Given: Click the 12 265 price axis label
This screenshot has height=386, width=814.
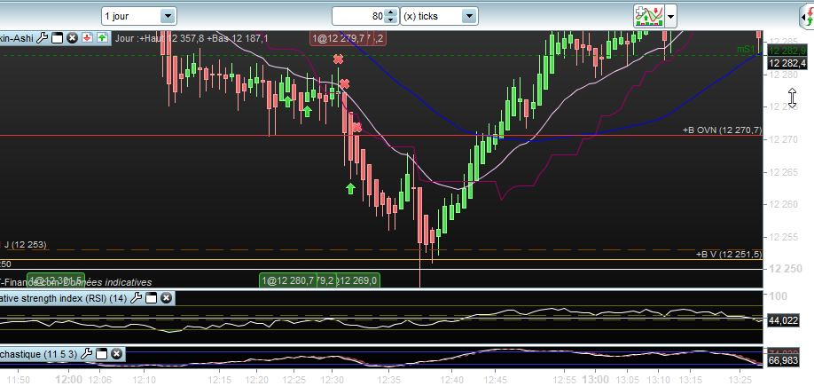Looking at the screenshot, I should click(783, 172).
